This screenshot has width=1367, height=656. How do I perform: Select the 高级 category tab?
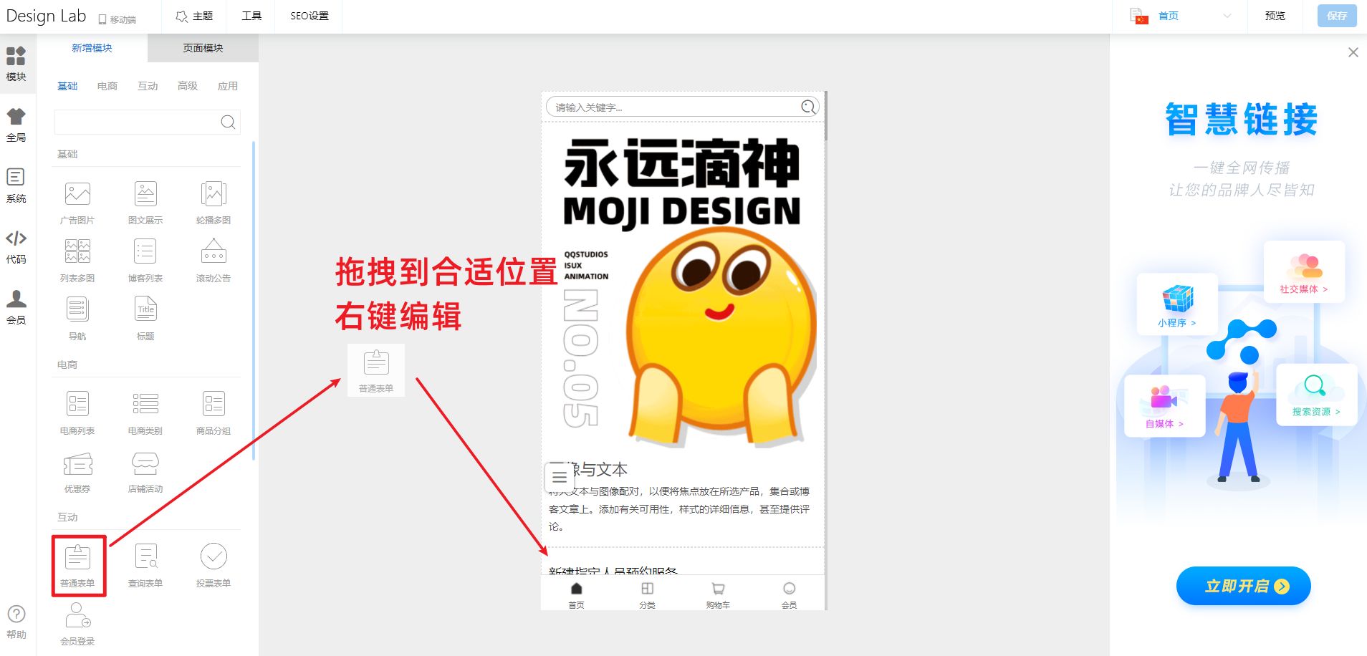(x=188, y=86)
